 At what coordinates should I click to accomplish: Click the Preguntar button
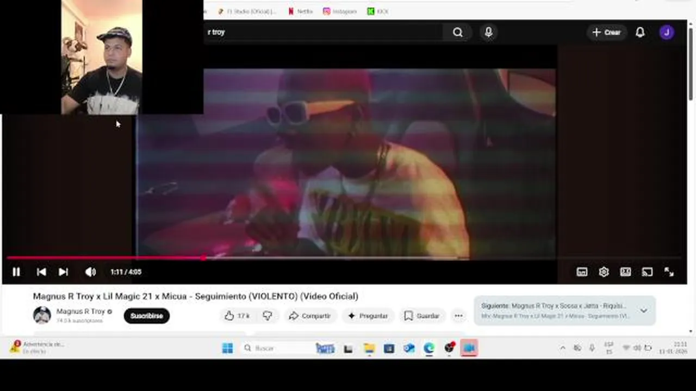tap(368, 316)
